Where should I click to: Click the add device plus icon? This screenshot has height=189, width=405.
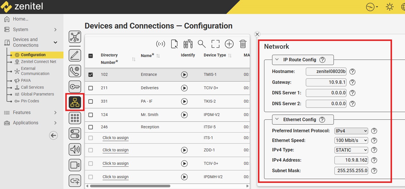click(229, 44)
